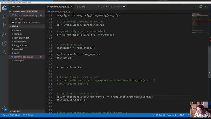Select remove_opaque.py in R2CON folder

24,57
